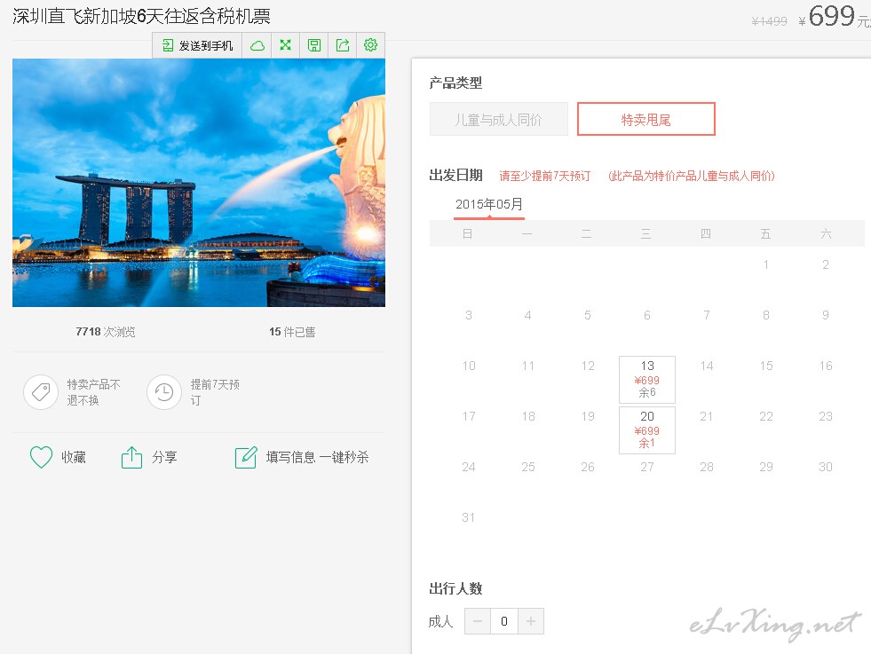Increase adult count with plus button

click(531, 621)
